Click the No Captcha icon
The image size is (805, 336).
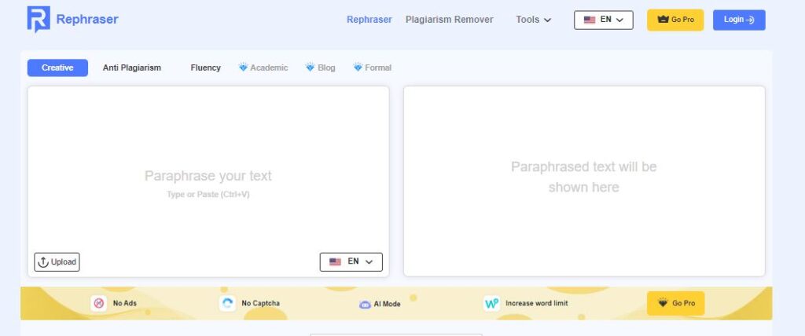point(228,303)
